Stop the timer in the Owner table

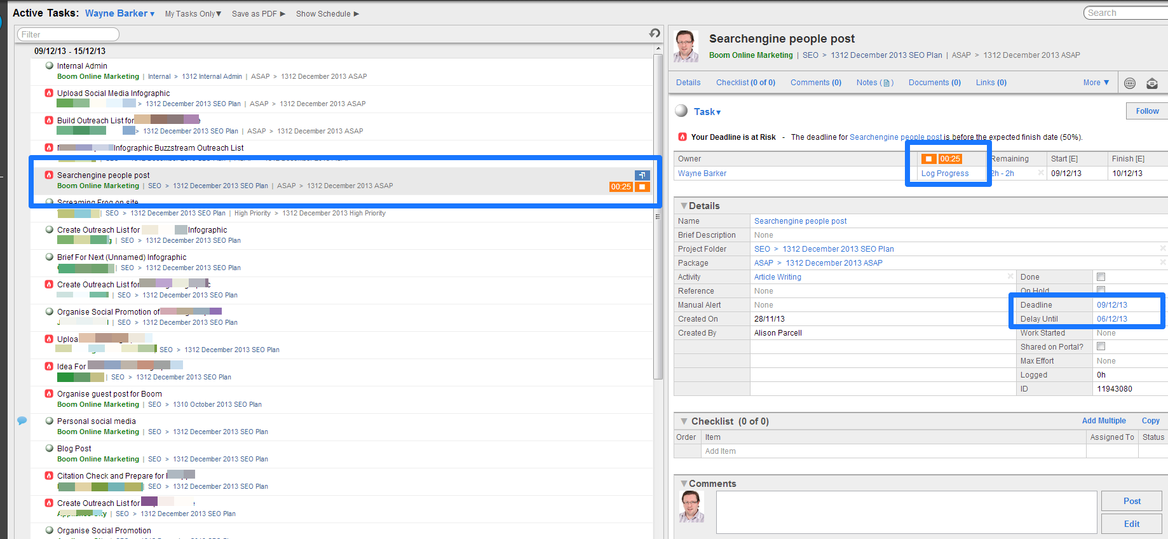click(x=928, y=159)
